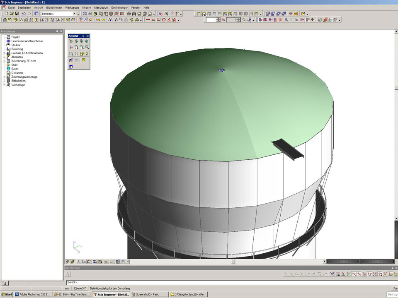Click the pin icon on Menübaum panel

pyautogui.click(x=57, y=31)
